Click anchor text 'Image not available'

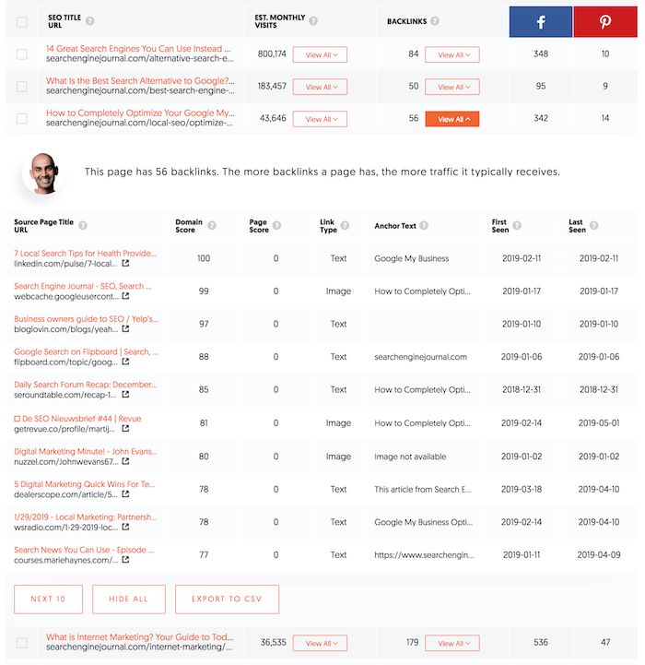410,457
